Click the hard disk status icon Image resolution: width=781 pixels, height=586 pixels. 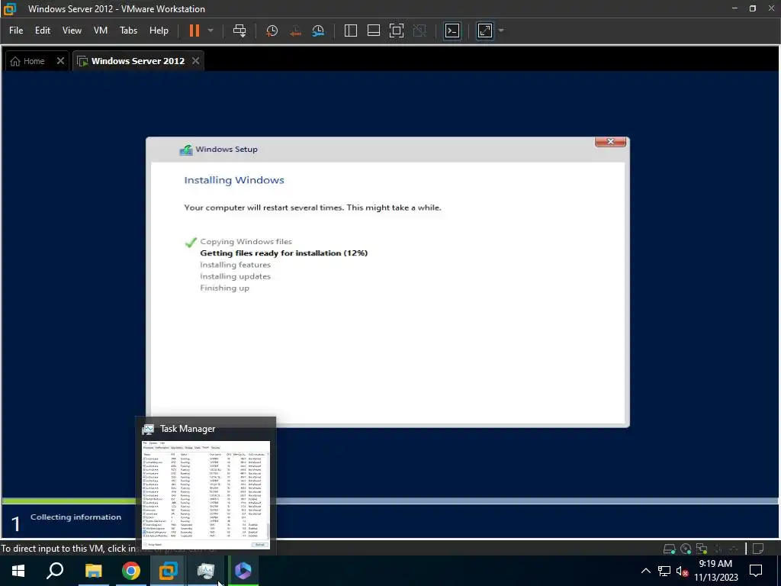pos(669,549)
